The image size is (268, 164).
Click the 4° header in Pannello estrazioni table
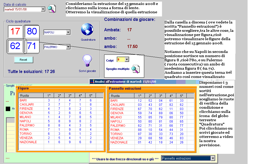[x=171, y=96]
